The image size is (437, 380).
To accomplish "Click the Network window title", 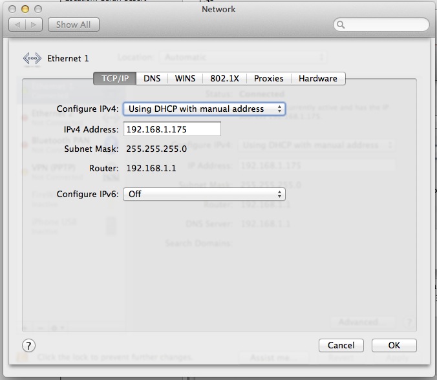I will pos(218,9).
